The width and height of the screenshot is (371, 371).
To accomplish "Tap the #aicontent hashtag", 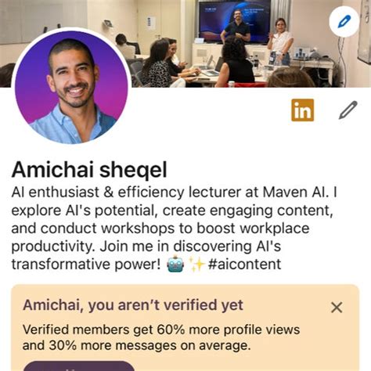I will pos(244,264).
